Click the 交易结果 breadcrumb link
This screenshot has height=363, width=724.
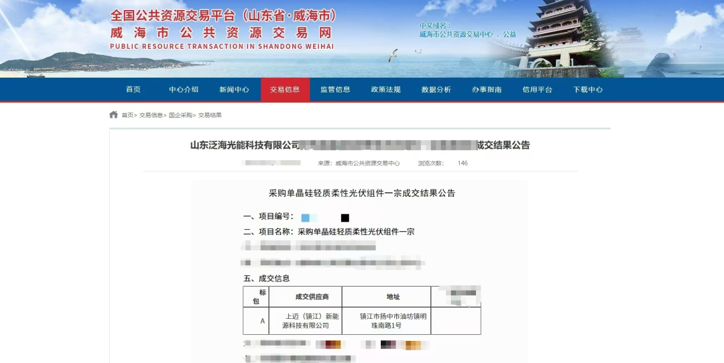click(x=210, y=115)
